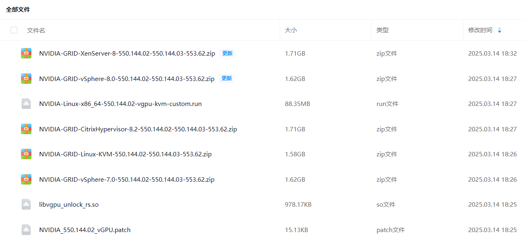Viewport: 525px width, 251px height.
Task: Click modified time of vGPU.patch row
Action: coord(492,230)
